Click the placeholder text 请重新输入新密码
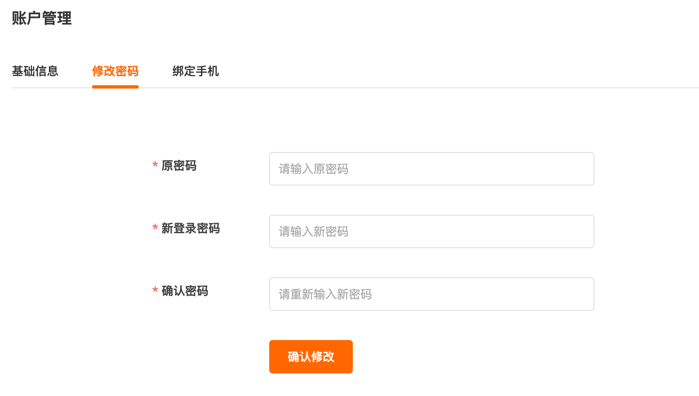This screenshot has height=396, width=699. (x=325, y=294)
